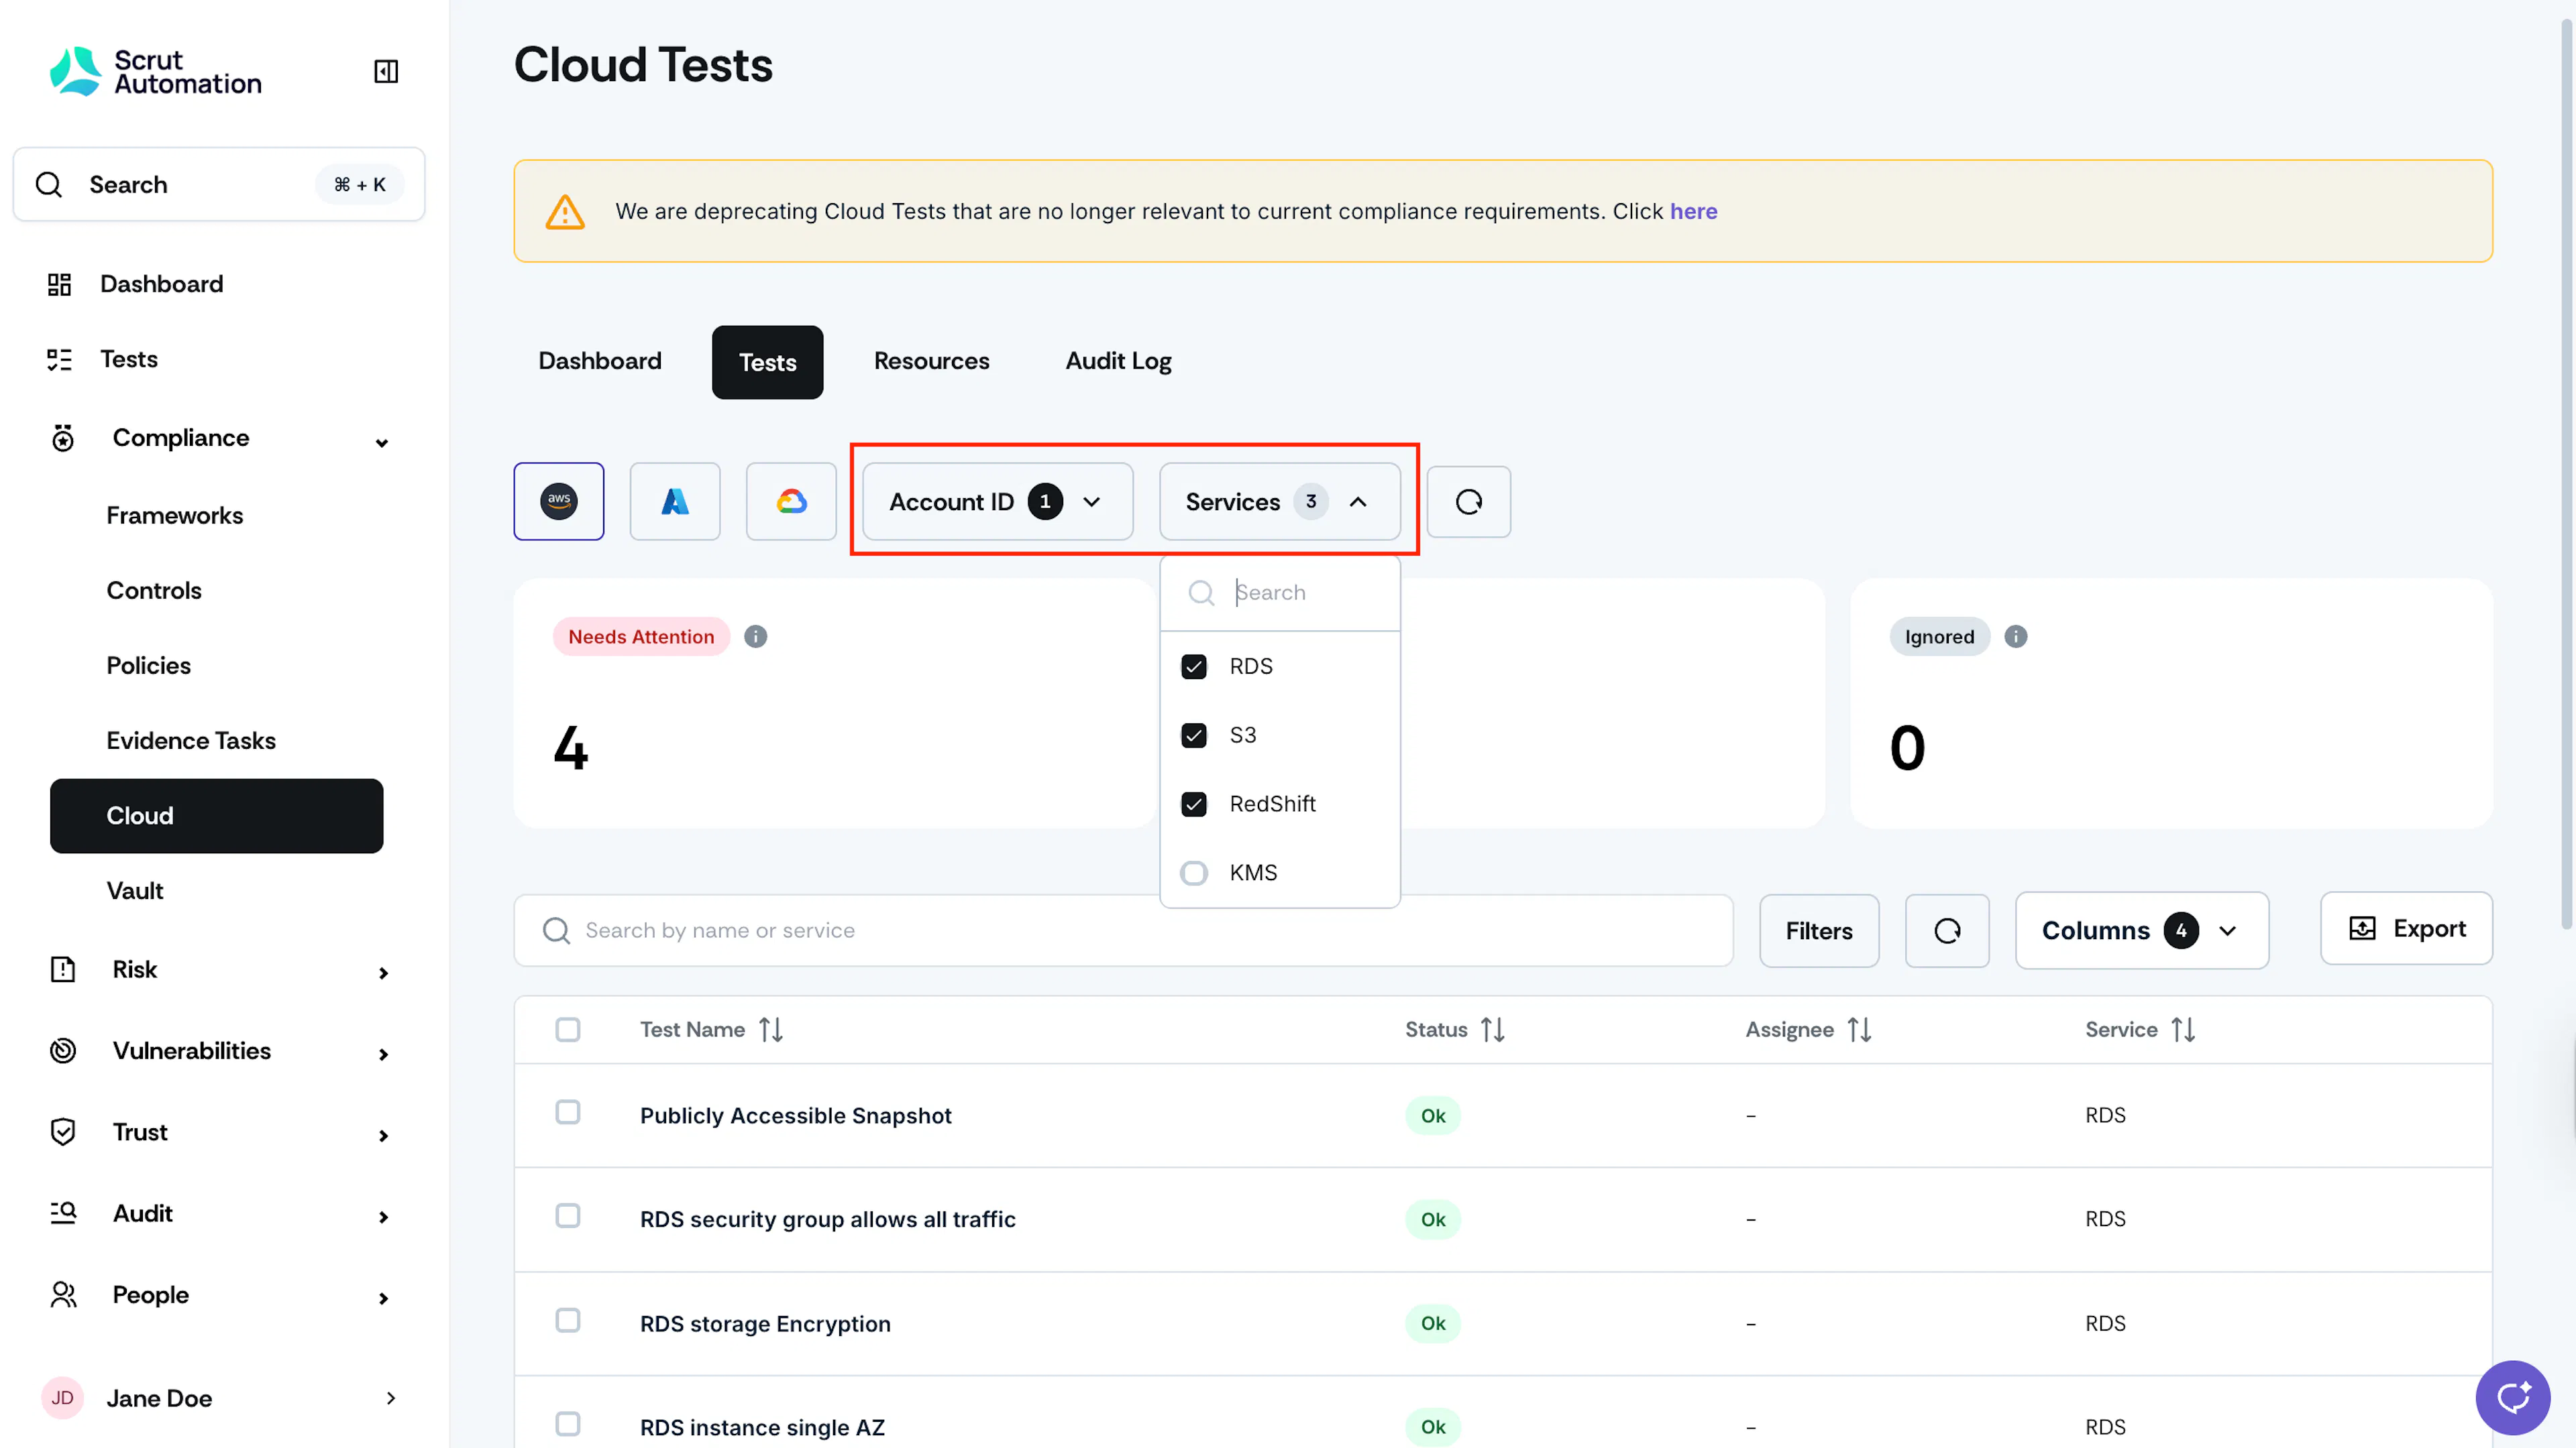Click the Search by name or service field
This screenshot has width=2576, height=1448.
click(x=1123, y=930)
